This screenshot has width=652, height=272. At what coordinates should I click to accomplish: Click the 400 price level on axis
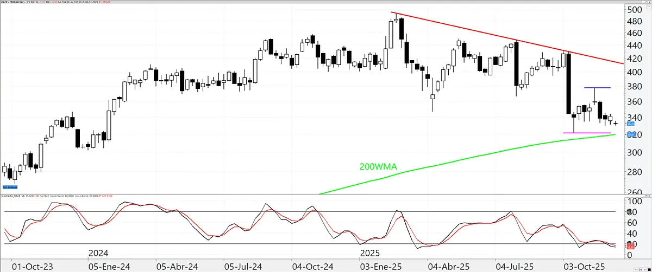[635, 72]
